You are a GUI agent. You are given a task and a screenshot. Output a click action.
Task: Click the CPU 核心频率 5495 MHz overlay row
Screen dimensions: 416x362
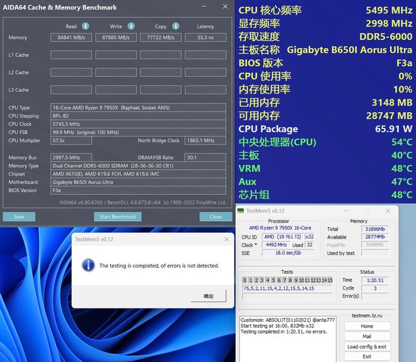coord(325,10)
